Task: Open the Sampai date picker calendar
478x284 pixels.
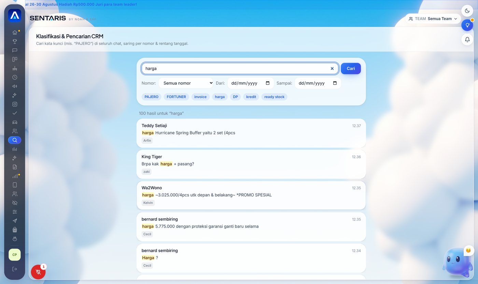Action: click(x=335, y=83)
